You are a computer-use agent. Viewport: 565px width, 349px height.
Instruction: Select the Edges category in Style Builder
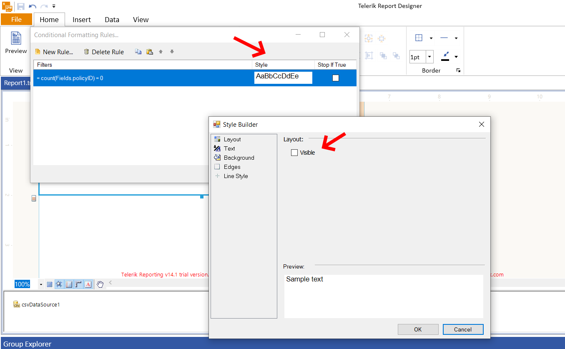tap(227, 167)
